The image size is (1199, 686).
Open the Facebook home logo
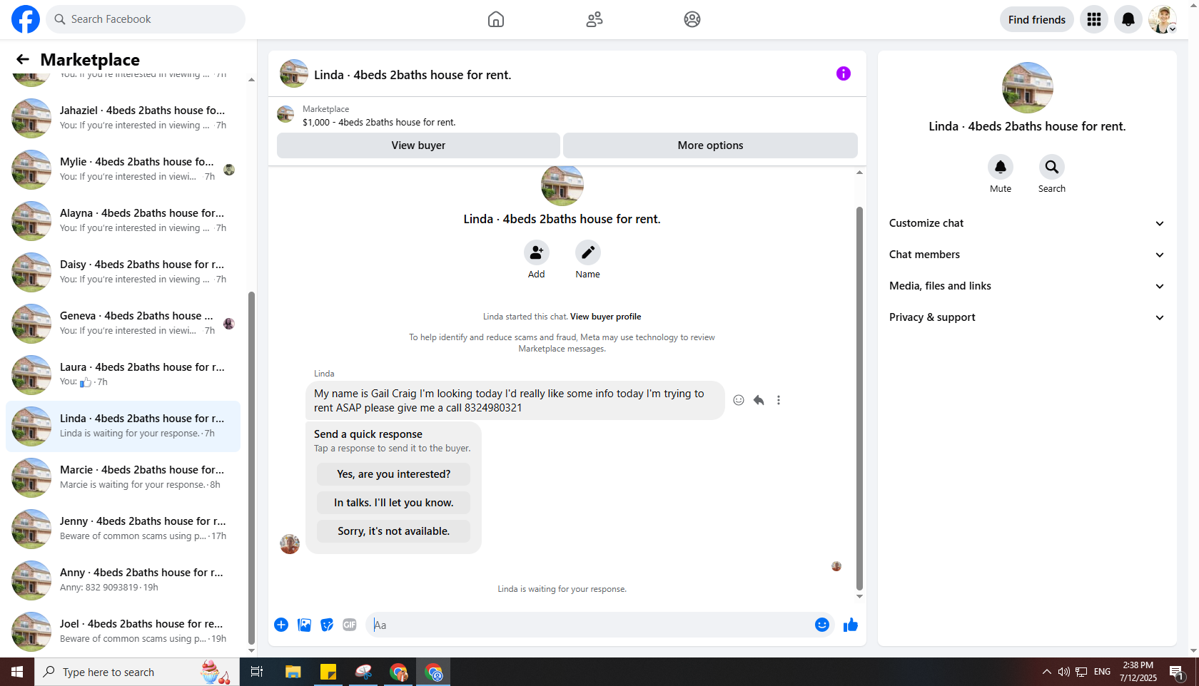coord(26,19)
